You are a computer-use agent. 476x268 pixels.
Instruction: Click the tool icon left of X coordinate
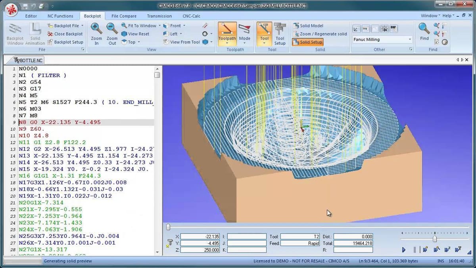[170, 243]
